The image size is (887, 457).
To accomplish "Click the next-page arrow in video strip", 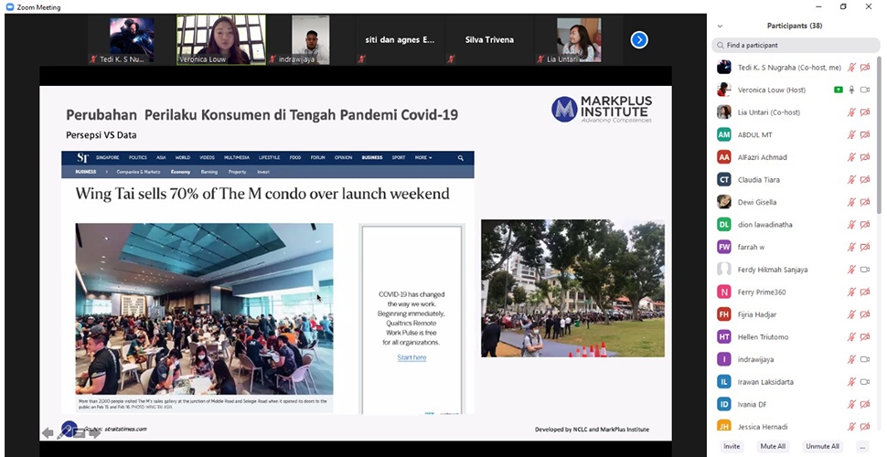I will [639, 39].
